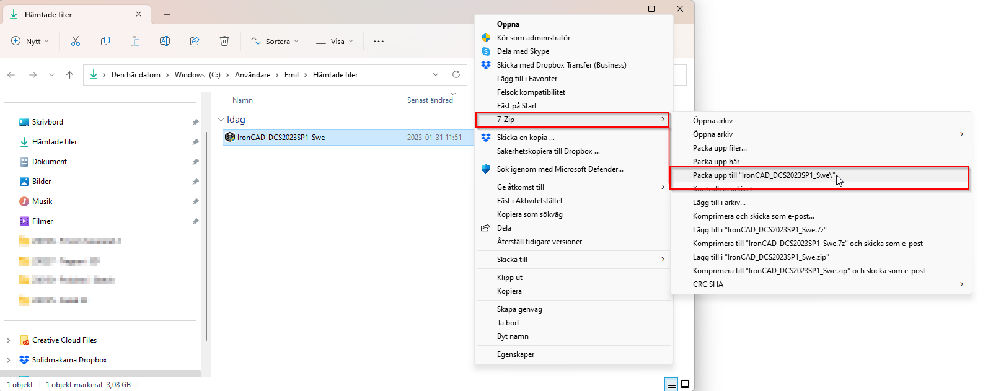Expand Creative Cloud Files tree node
The height and width of the screenshot is (391, 1001).
tap(8, 340)
